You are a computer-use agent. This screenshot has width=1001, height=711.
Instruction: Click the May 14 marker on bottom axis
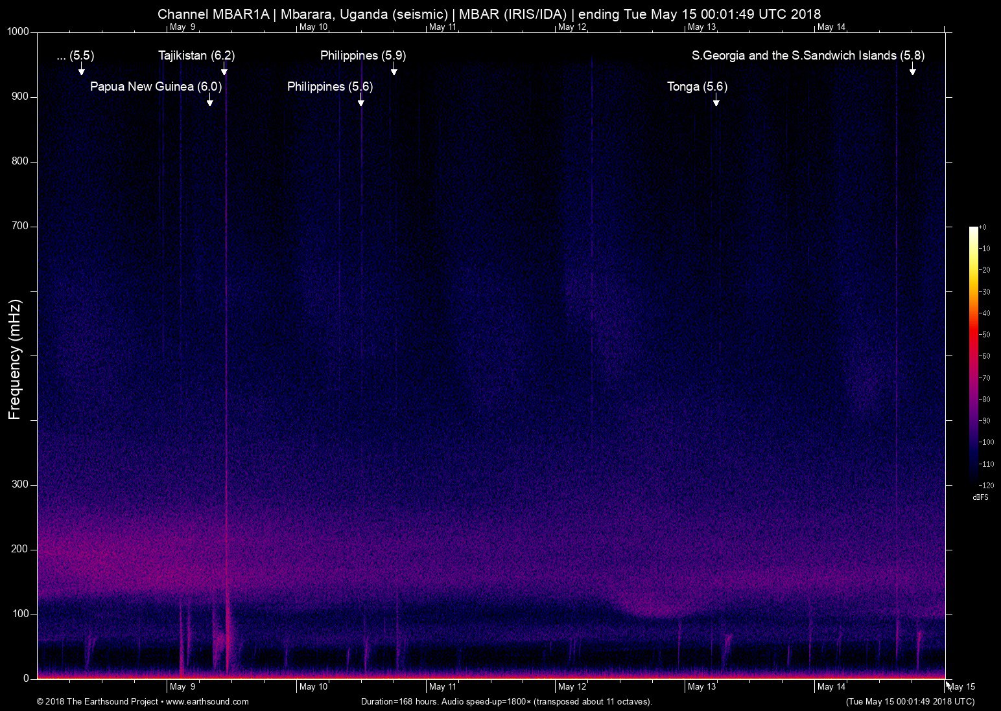(831, 687)
